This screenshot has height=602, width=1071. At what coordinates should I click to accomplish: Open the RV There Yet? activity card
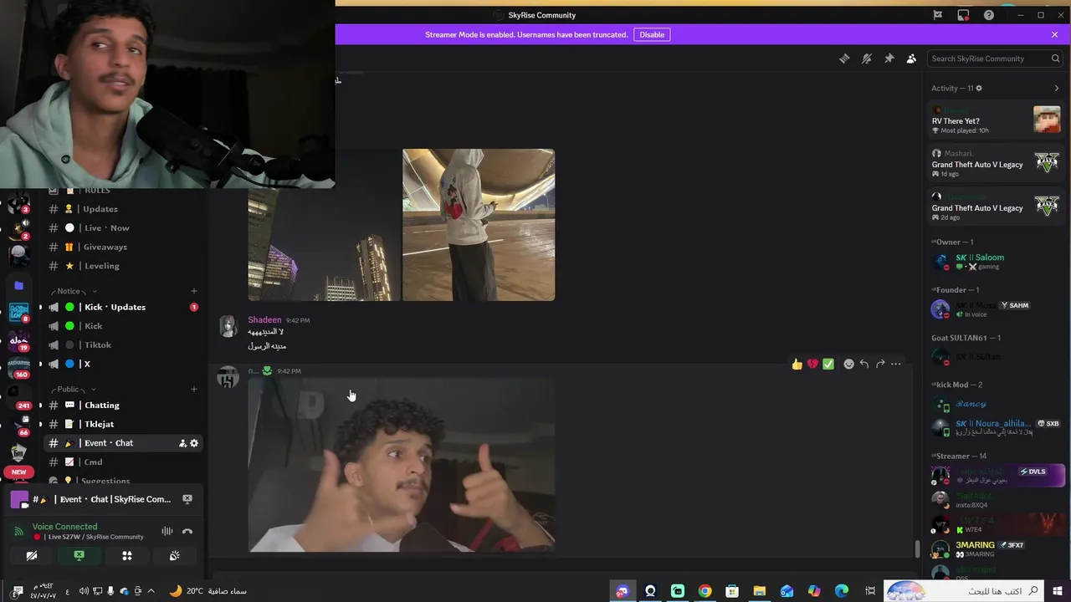(x=997, y=120)
